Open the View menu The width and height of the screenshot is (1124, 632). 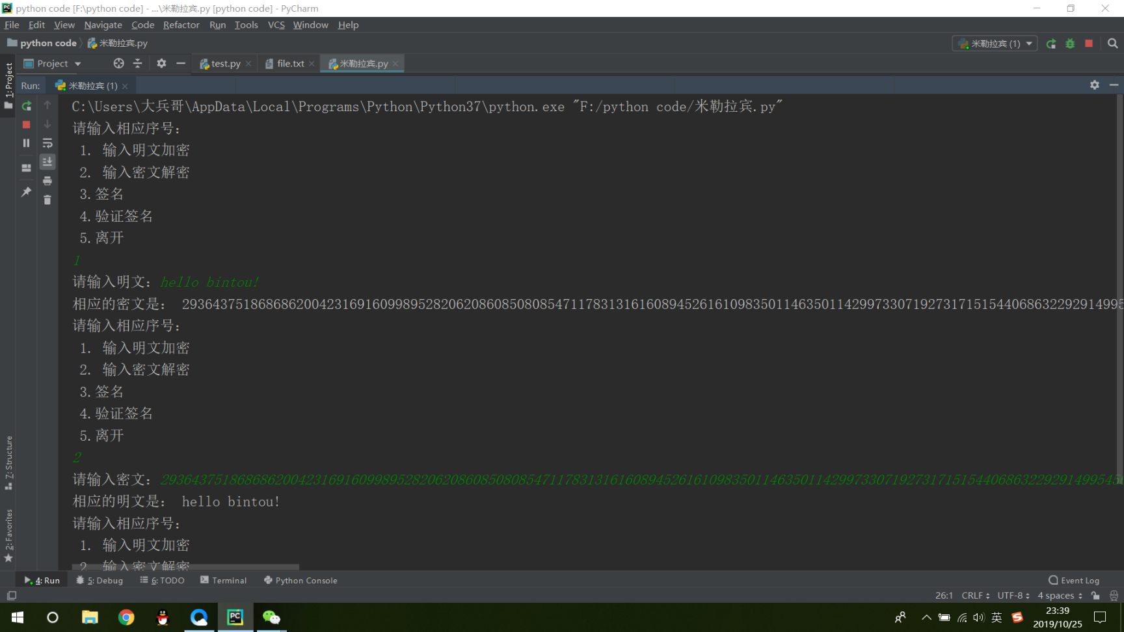(x=64, y=25)
